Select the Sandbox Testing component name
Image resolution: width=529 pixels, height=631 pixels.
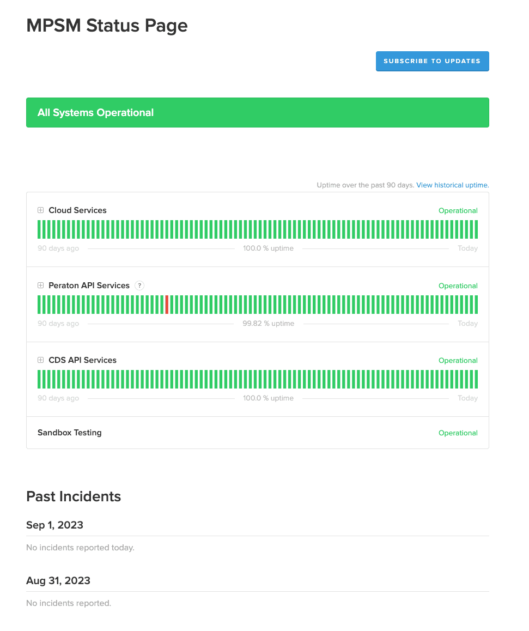coord(70,433)
